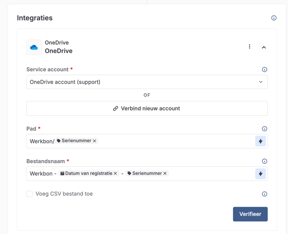Remove Datum van registratie tag
This screenshot has height=234, width=288.
(116, 174)
